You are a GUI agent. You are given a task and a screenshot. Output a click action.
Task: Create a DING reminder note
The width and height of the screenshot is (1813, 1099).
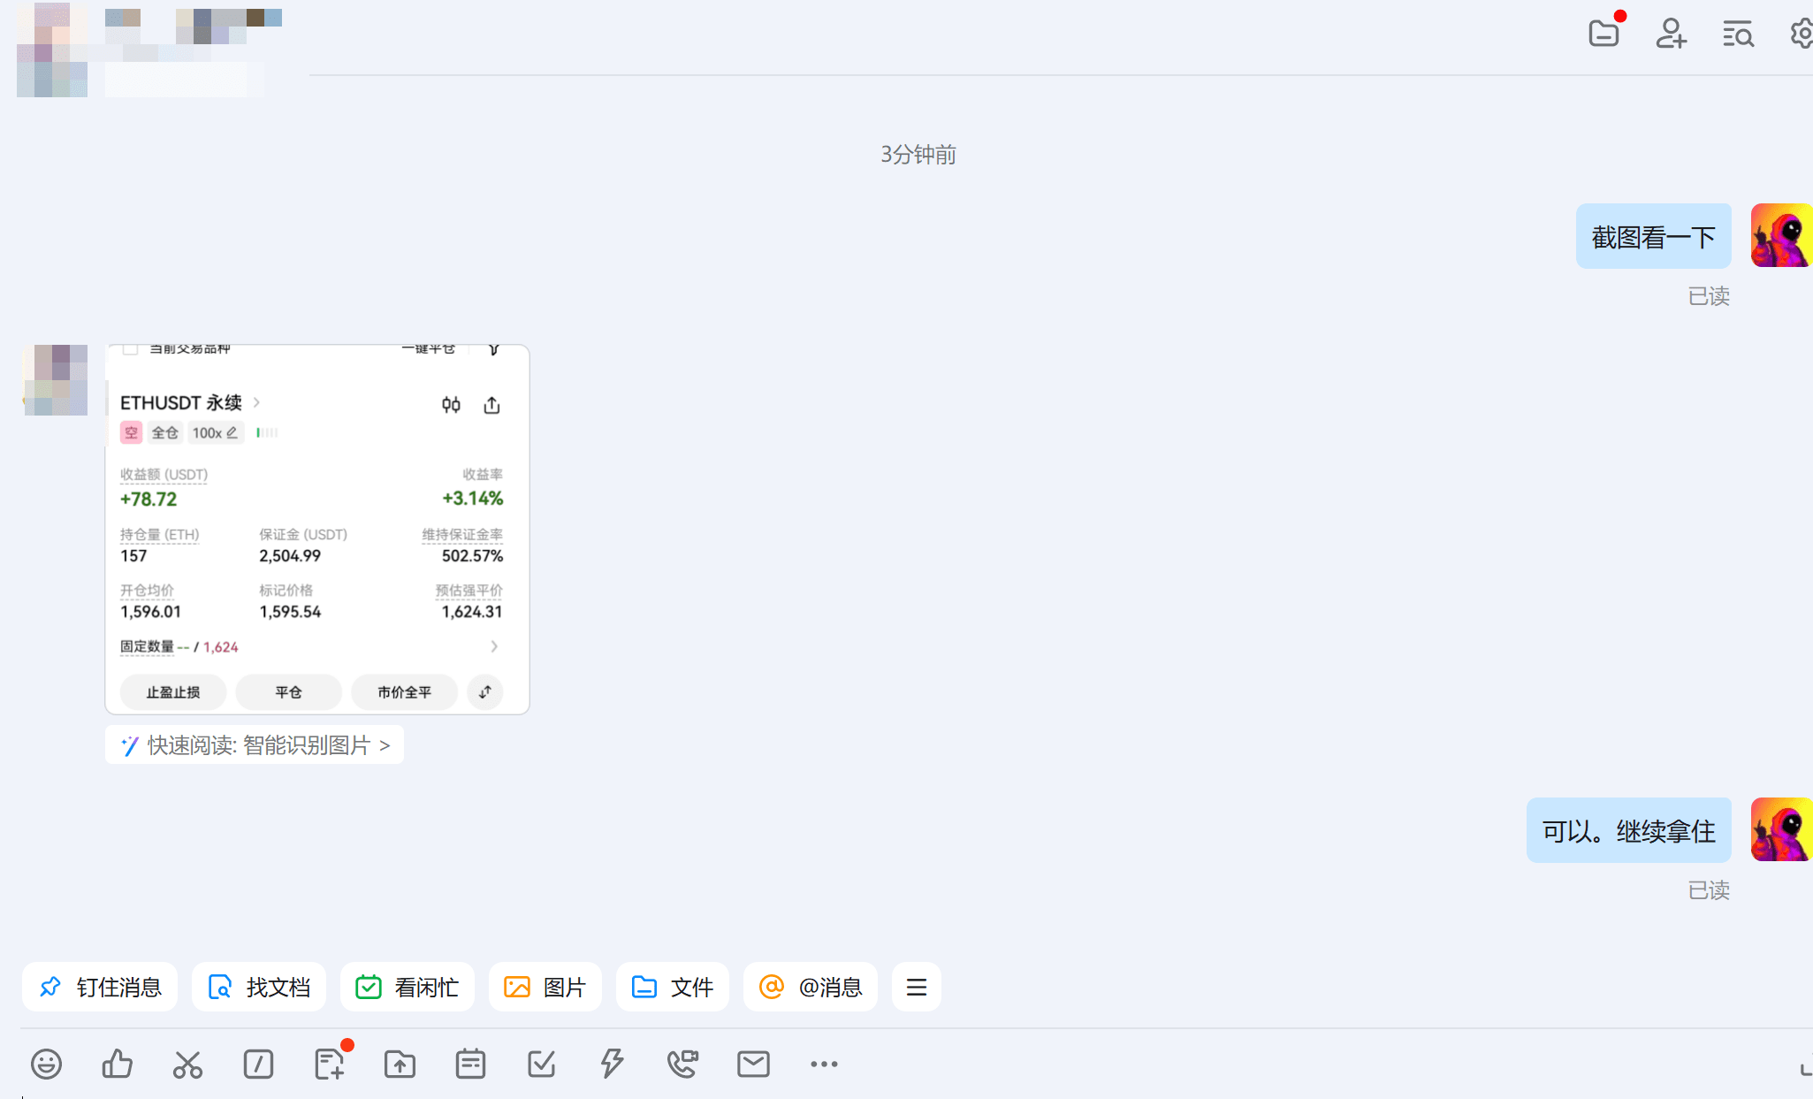click(470, 1064)
